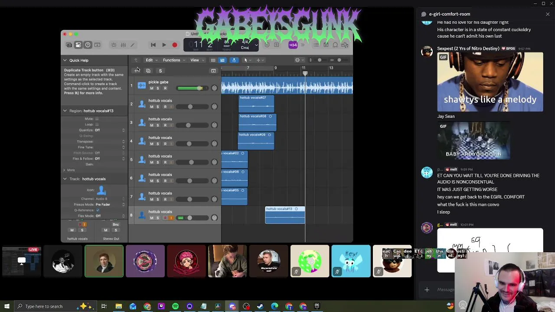The image size is (555, 312).
Task: Select the LIVE screen share thumbnail
Action: coord(22,261)
